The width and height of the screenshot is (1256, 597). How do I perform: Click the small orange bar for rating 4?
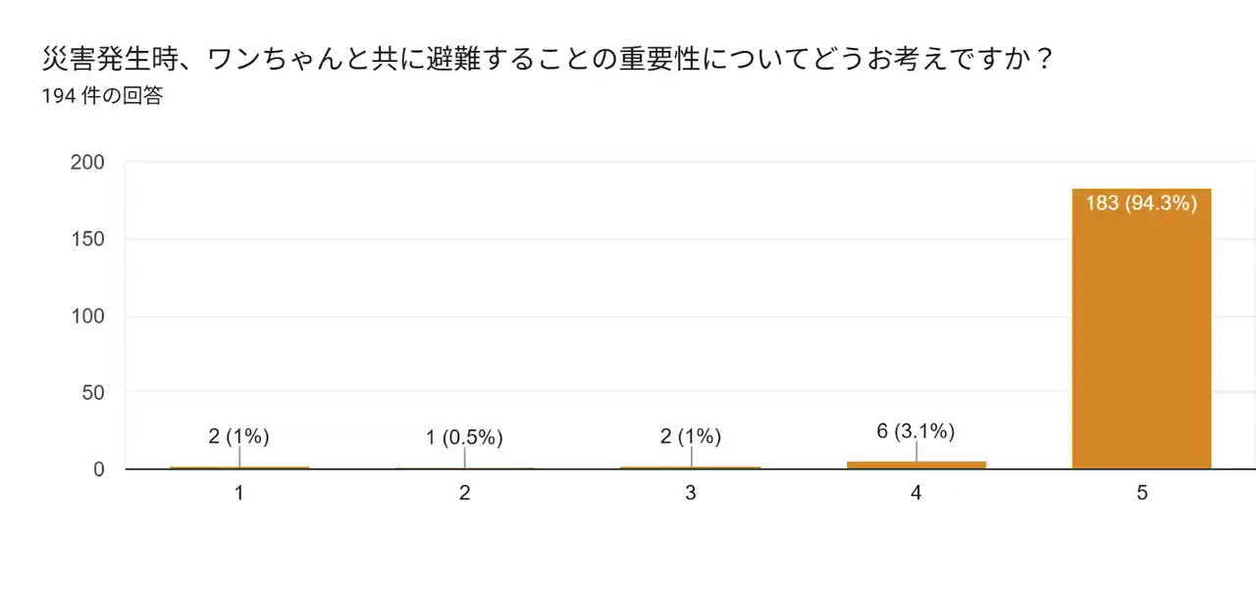tap(916, 465)
